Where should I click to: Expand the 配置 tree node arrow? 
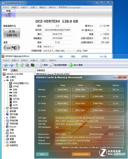click(4, 139)
